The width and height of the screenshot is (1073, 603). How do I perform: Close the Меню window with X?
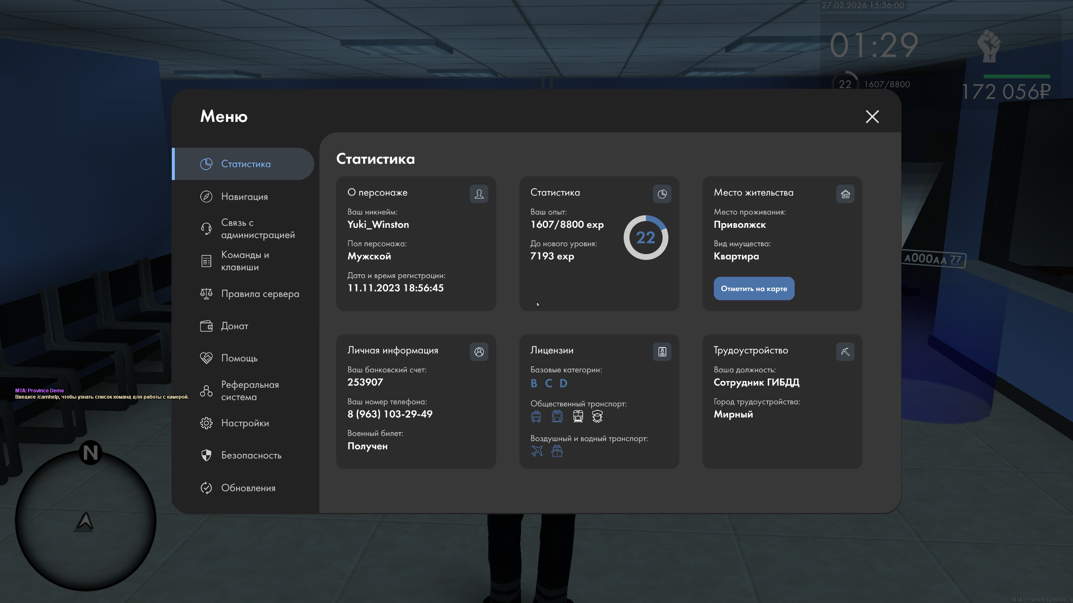[872, 116]
